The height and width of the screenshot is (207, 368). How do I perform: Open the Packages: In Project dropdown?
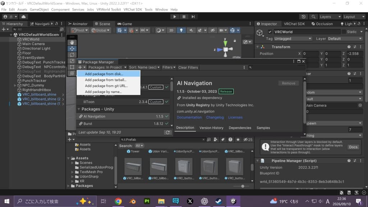coord(107,67)
